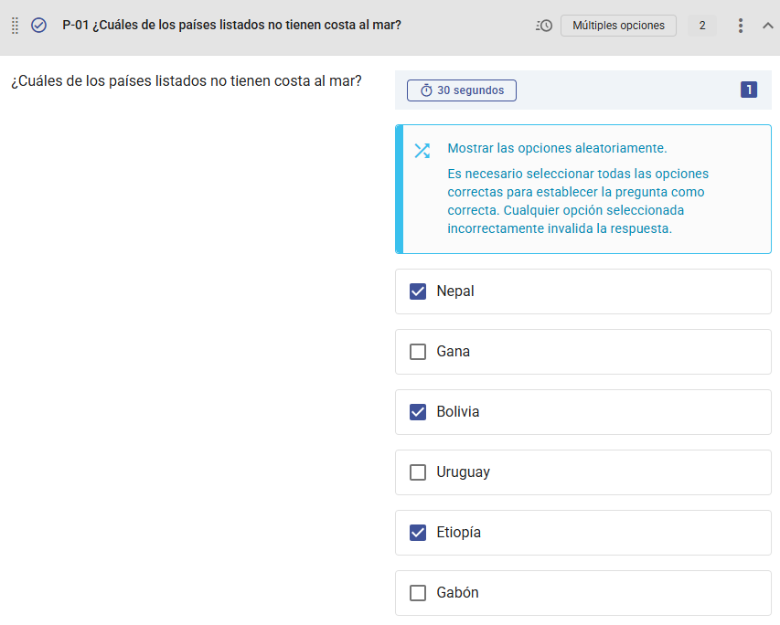
Task: Click the P-01 question title header
Action: pos(231,26)
